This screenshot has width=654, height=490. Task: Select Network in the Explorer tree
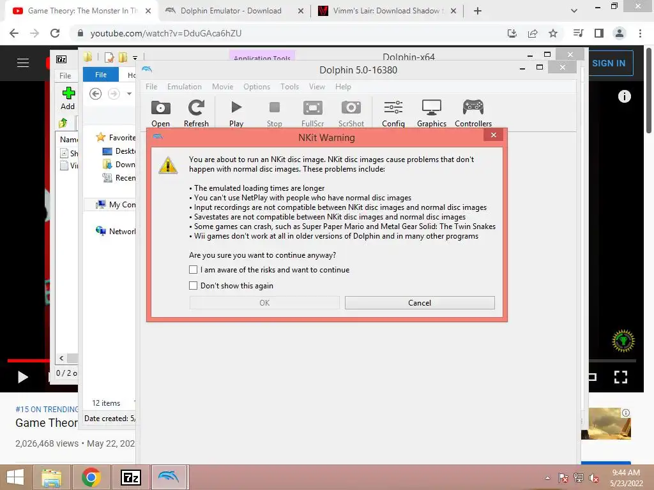(116, 231)
